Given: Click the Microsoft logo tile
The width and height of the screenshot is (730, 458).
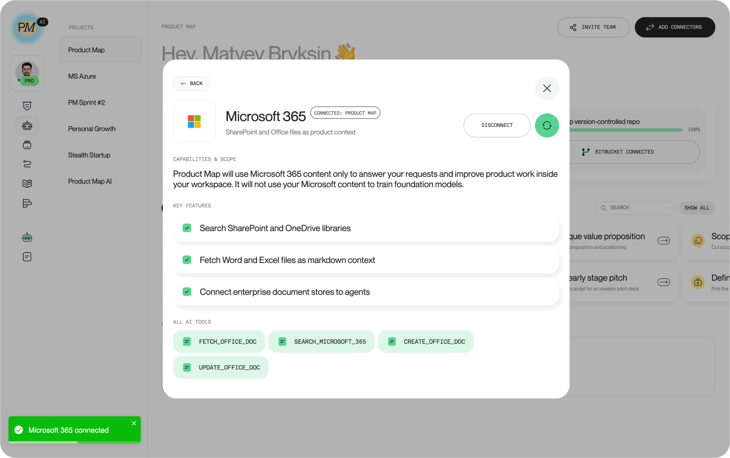Looking at the screenshot, I should [194, 122].
